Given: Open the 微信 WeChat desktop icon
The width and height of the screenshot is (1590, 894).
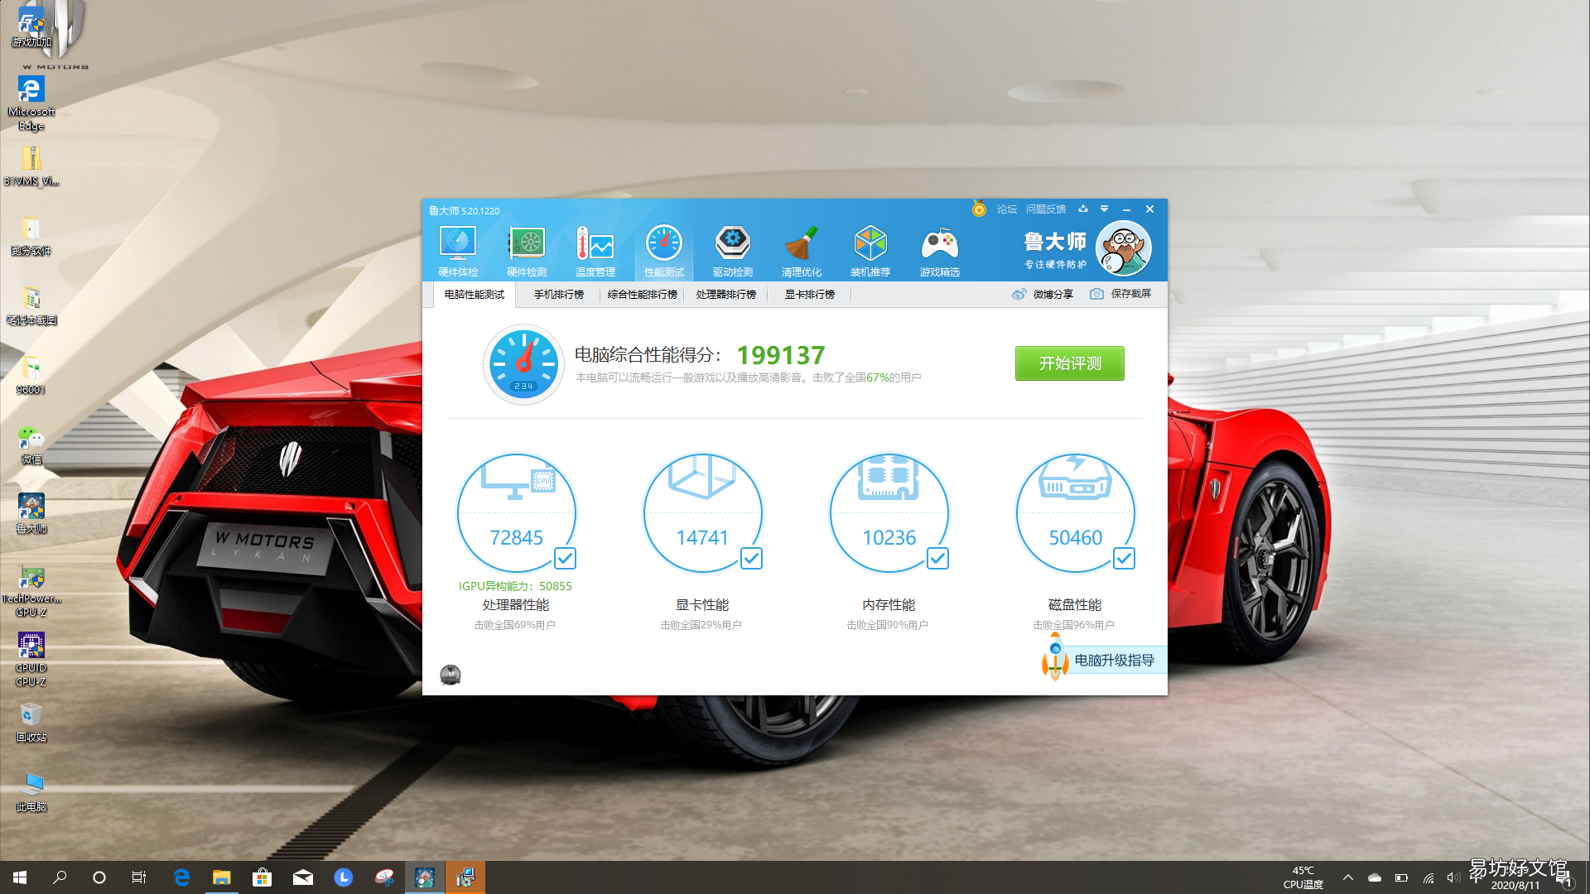Looking at the screenshot, I should pyautogui.click(x=31, y=445).
